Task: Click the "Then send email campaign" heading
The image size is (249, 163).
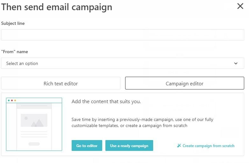Action: tap(57, 7)
